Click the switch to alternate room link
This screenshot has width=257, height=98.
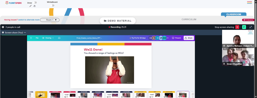(x=29, y=20)
